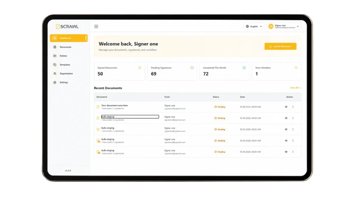Click the Document column header
Screen dimensions: 357x201
[x=102, y=97]
